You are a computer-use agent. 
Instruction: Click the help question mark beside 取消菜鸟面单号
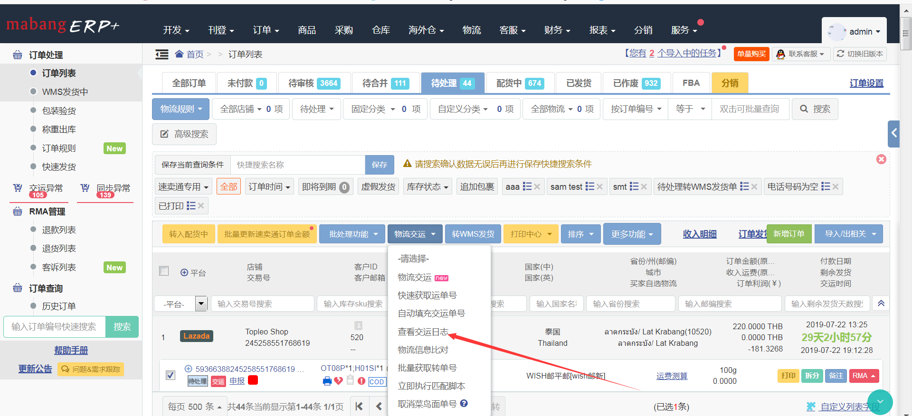pyautogui.click(x=464, y=403)
